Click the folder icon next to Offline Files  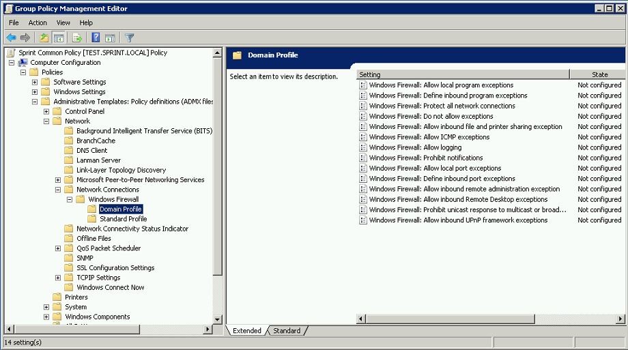coord(69,238)
